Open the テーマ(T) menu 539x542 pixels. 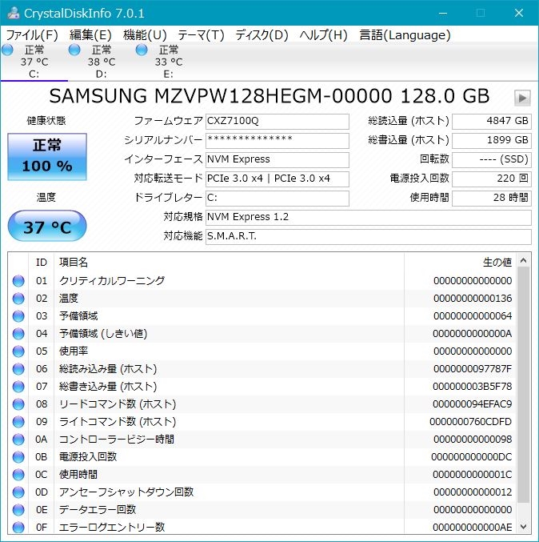click(201, 35)
